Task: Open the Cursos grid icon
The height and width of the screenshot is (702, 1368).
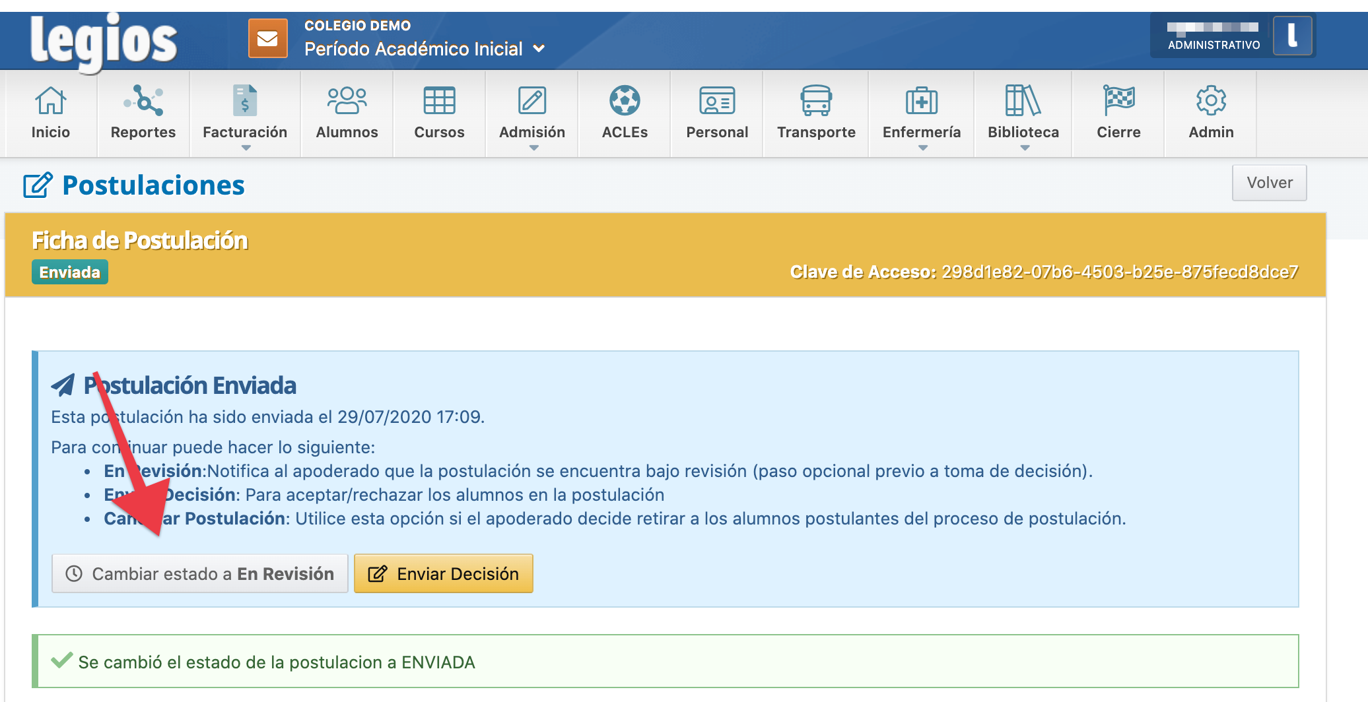Action: coord(439,101)
